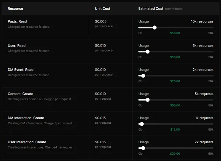Click the Resource column header
Screen dimensions: 221x161
[15, 8]
